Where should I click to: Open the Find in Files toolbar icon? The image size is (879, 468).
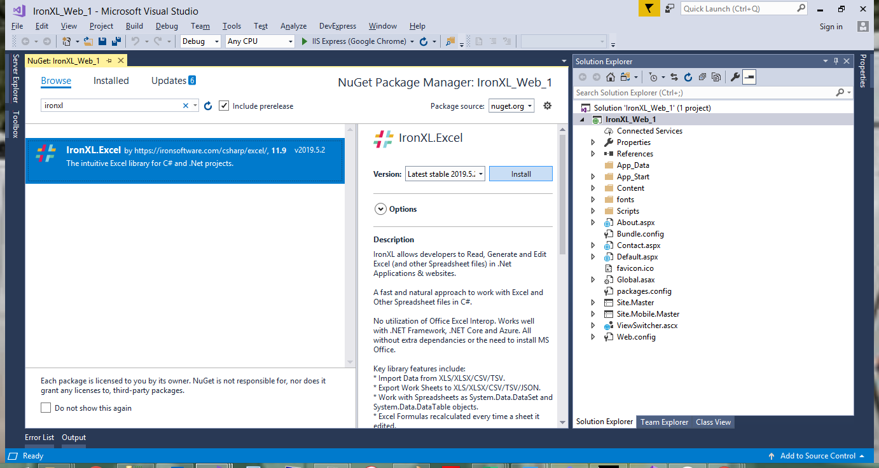coord(451,41)
